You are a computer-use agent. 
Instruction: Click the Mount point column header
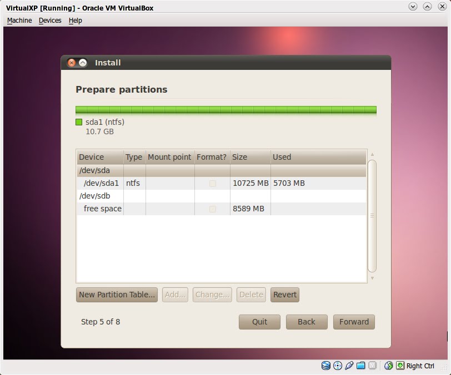pos(170,157)
